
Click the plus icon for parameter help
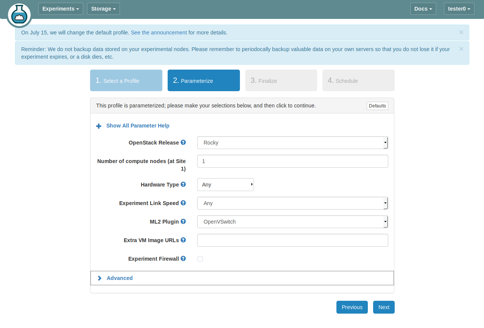(x=99, y=126)
